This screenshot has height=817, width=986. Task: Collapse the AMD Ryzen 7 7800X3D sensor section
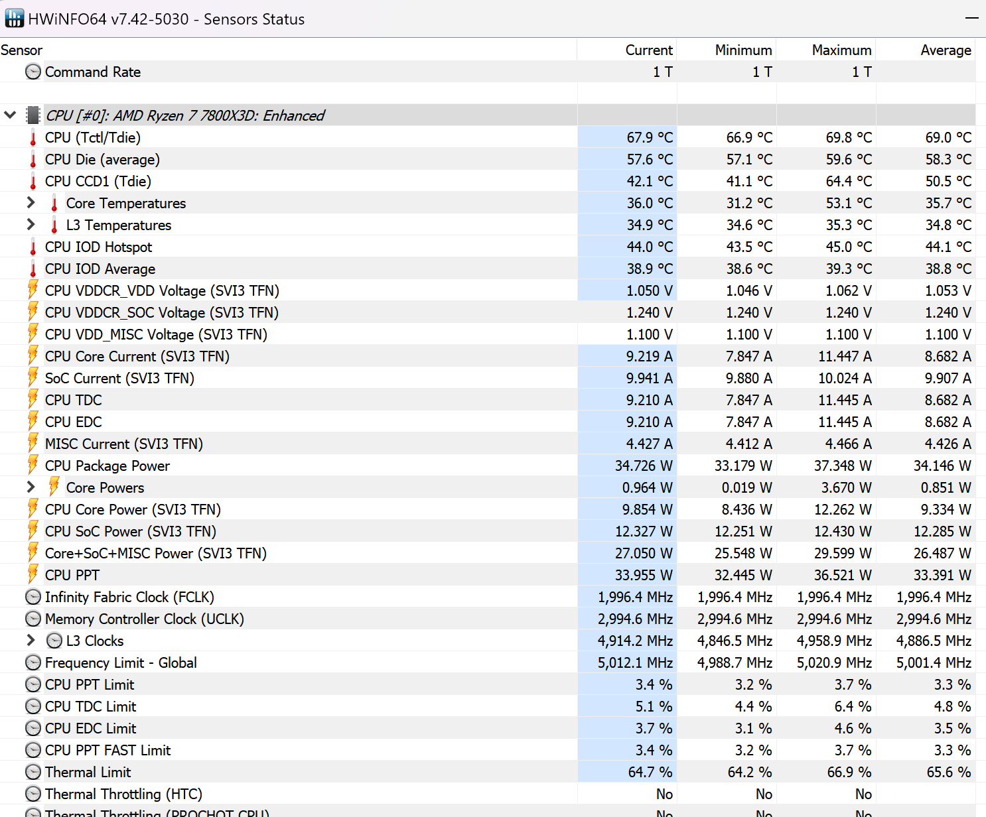click(x=9, y=114)
